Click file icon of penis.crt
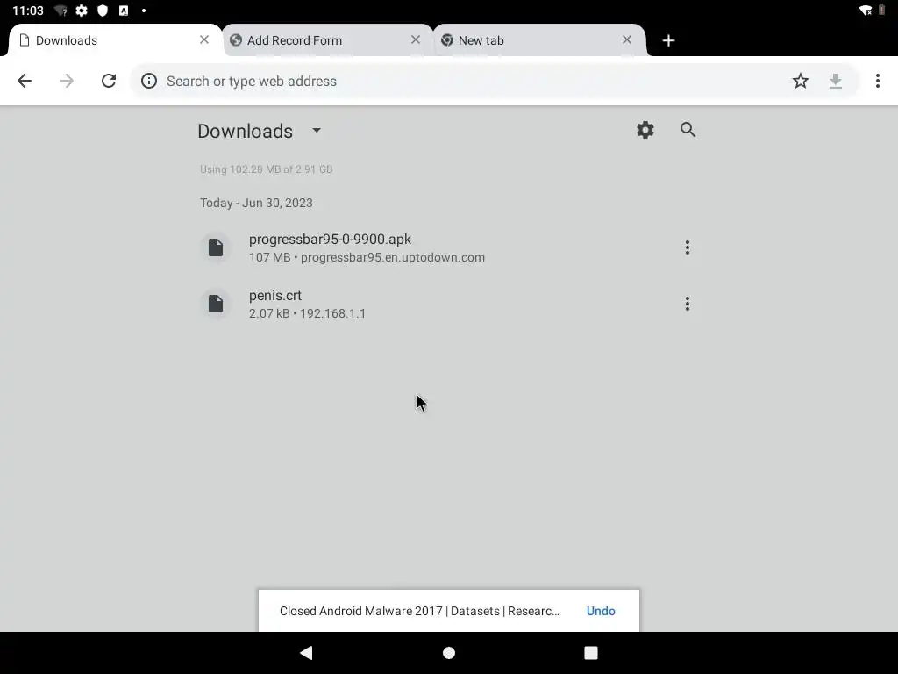This screenshot has width=898, height=674. point(216,304)
